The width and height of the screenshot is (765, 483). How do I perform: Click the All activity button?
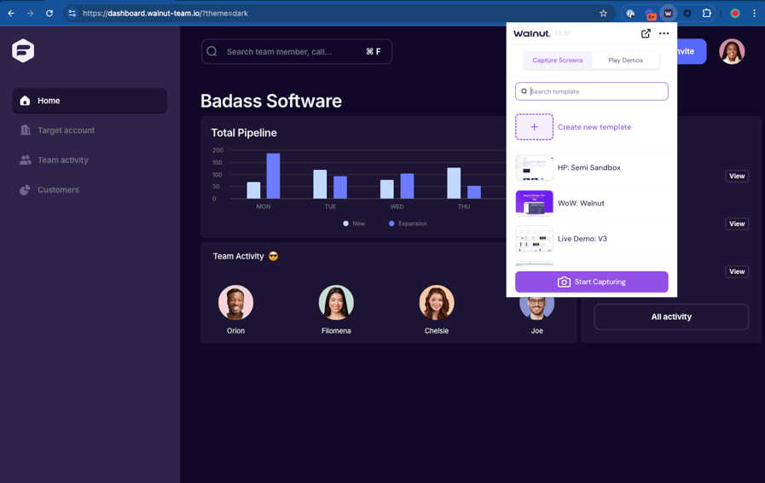(671, 317)
